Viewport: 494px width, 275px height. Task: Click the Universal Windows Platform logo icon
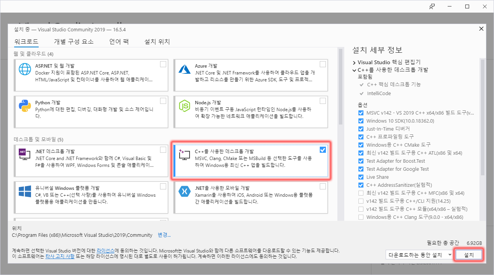[x=25, y=191]
